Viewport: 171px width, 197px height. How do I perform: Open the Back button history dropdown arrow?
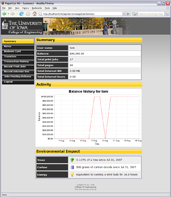[9, 14]
